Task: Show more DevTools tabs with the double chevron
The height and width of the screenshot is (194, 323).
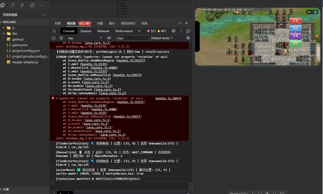Action: coord(139,31)
